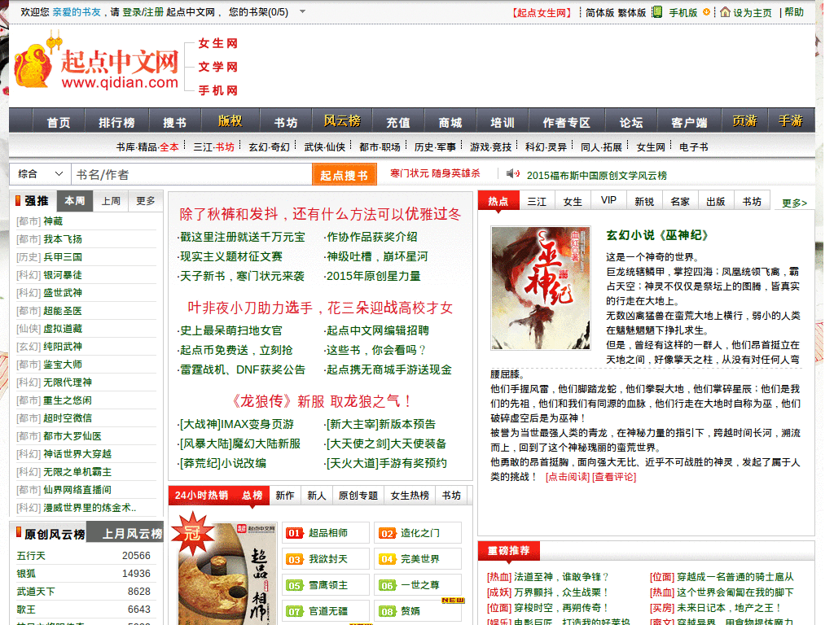Open 五行天 in 原创风云榜
Viewport: 834px width, 625px height.
[x=32, y=555]
